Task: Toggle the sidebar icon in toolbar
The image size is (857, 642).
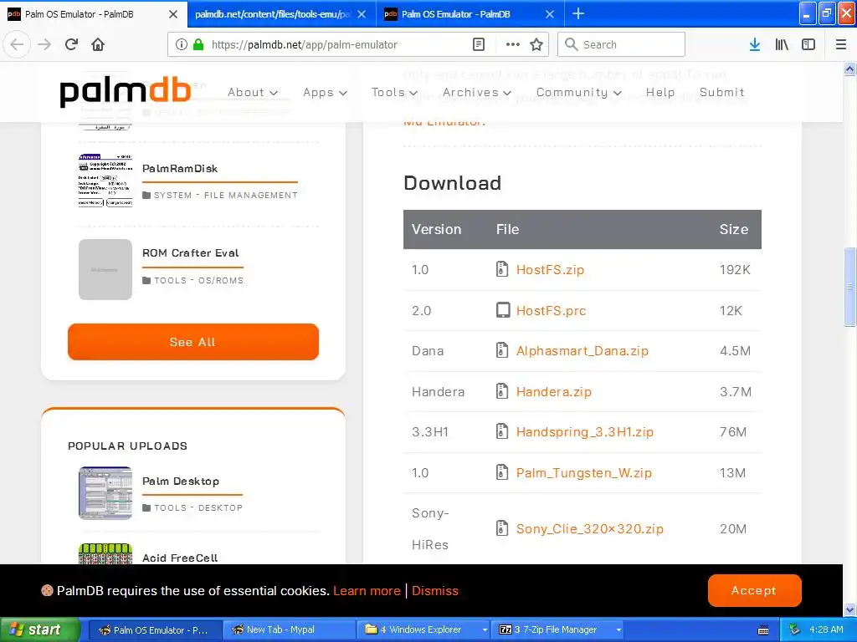Action: click(x=808, y=45)
